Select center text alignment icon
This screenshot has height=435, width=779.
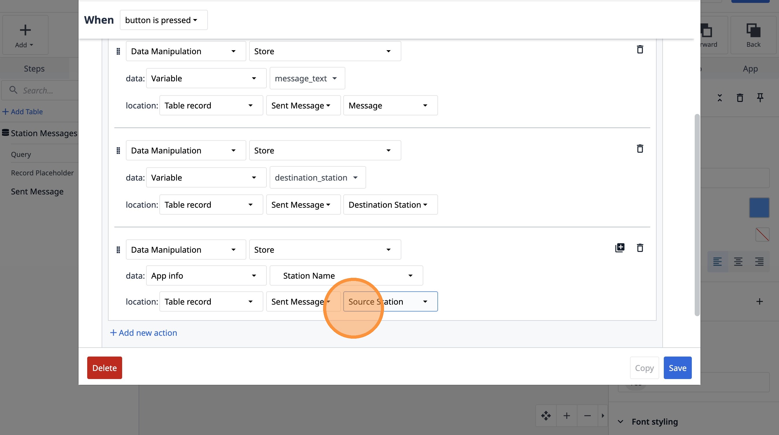tap(738, 262)
